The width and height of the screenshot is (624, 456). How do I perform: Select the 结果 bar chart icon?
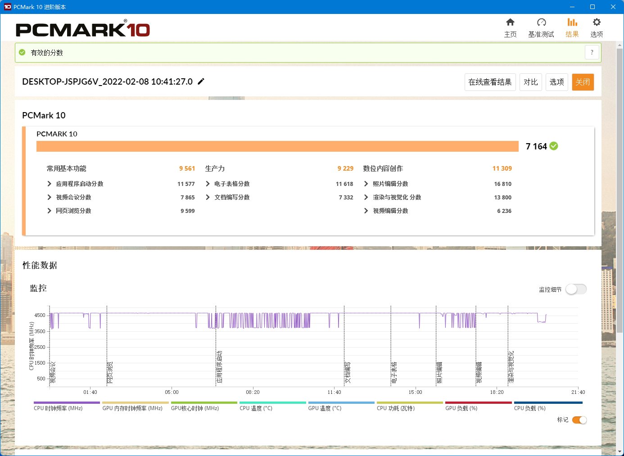572,23
